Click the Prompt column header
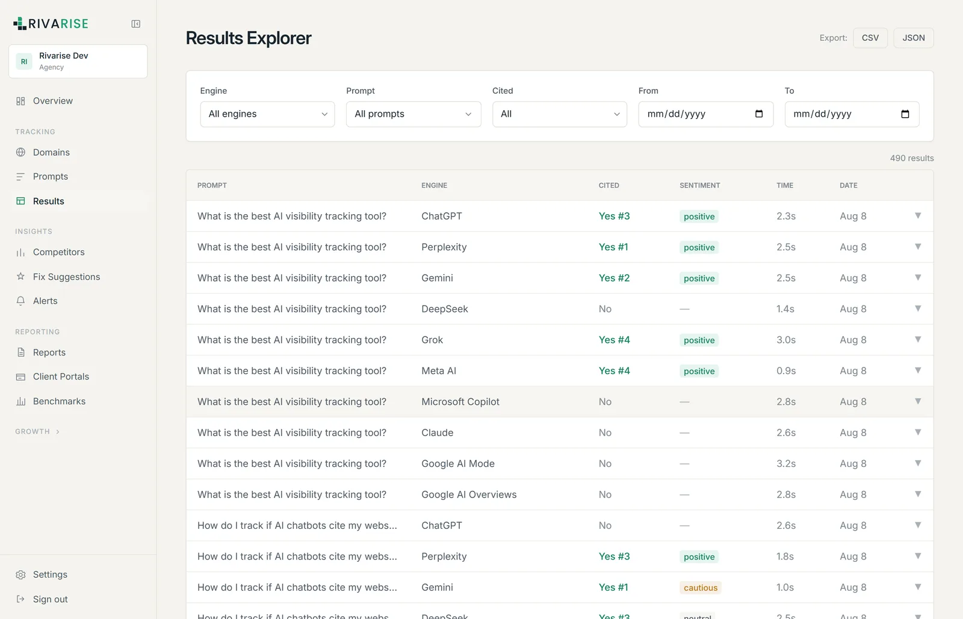This screenshot has width=963, height=619. (x=212, y=185)
